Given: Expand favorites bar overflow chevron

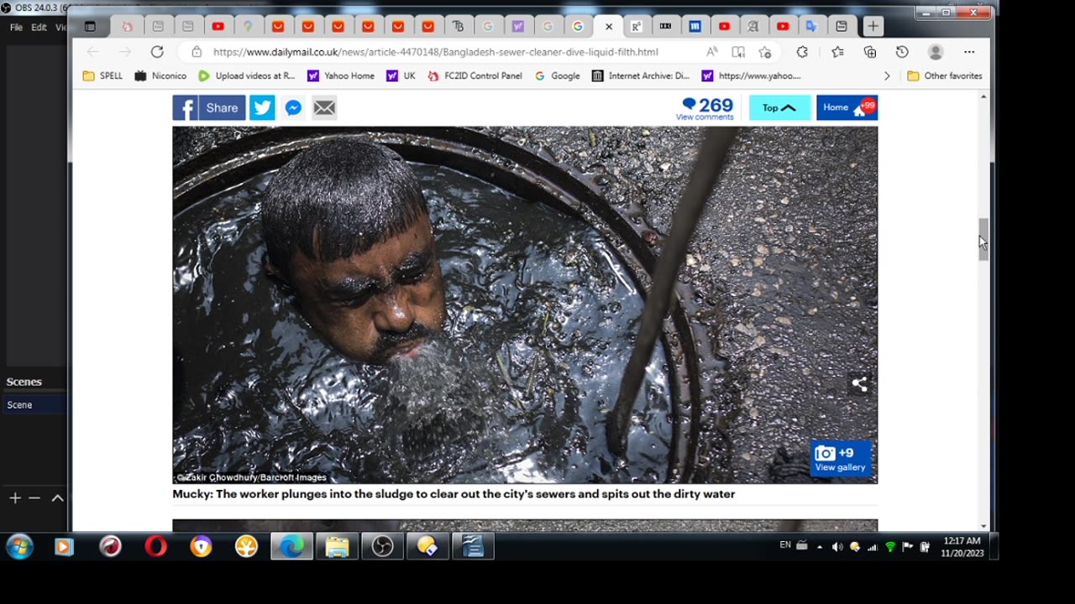Looking at the screenshot, I should 887,75.
